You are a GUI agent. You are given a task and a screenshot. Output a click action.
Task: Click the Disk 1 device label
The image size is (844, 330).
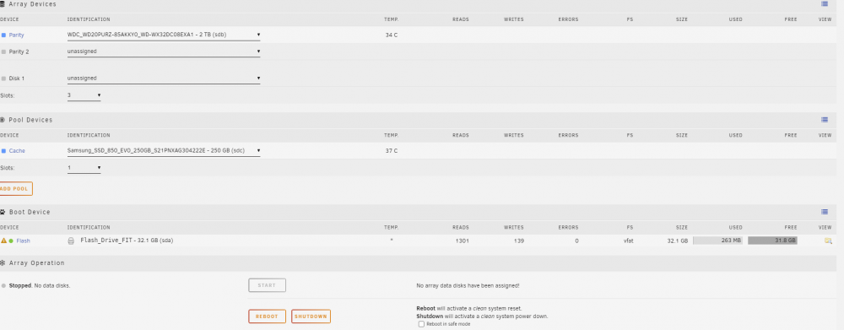[x=17, y=78]
